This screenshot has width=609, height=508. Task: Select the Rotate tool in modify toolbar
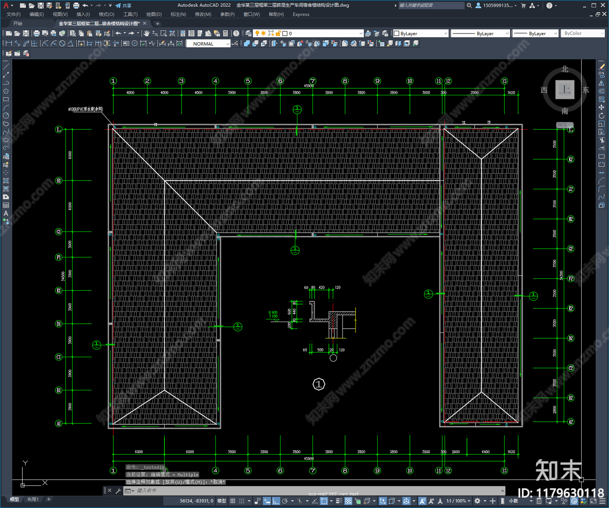tap(601, 115)
